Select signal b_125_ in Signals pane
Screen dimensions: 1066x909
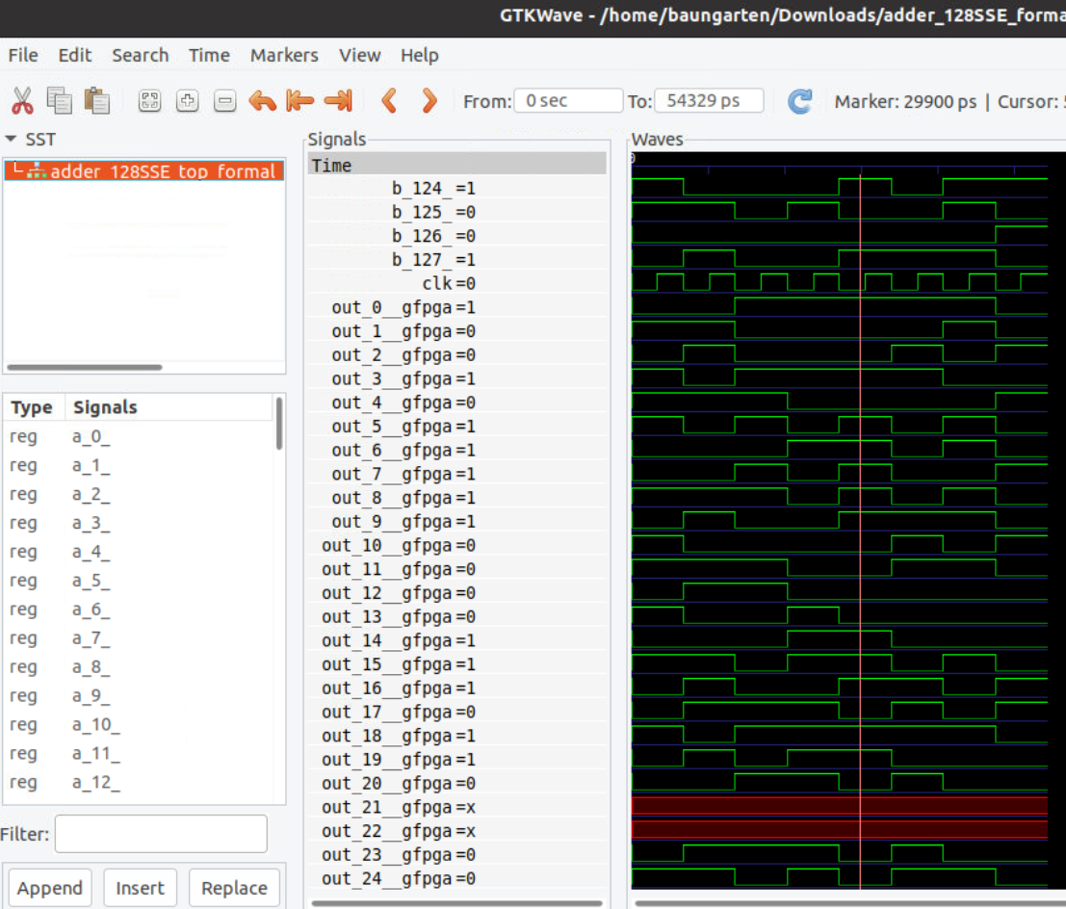pos(456,212)
